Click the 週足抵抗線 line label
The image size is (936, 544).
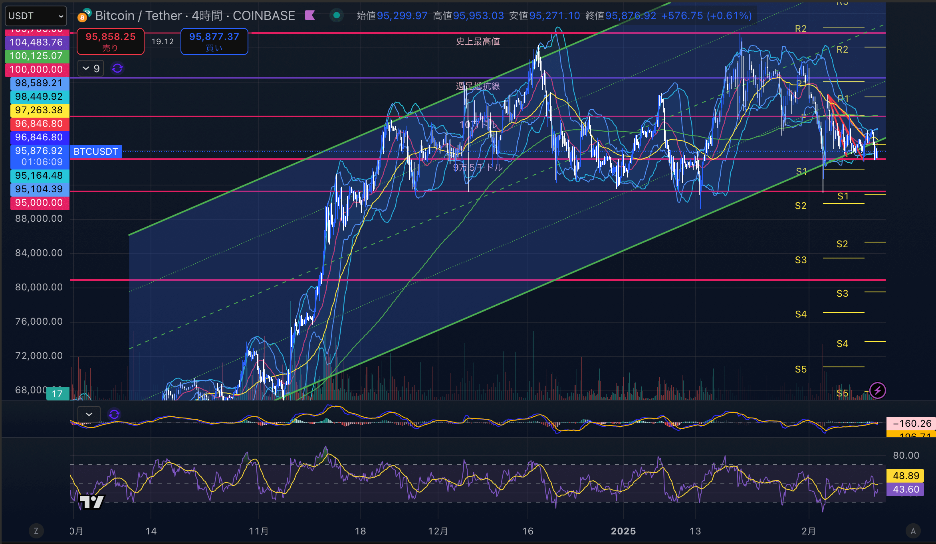pyautogui.click(x=478, y=86)
